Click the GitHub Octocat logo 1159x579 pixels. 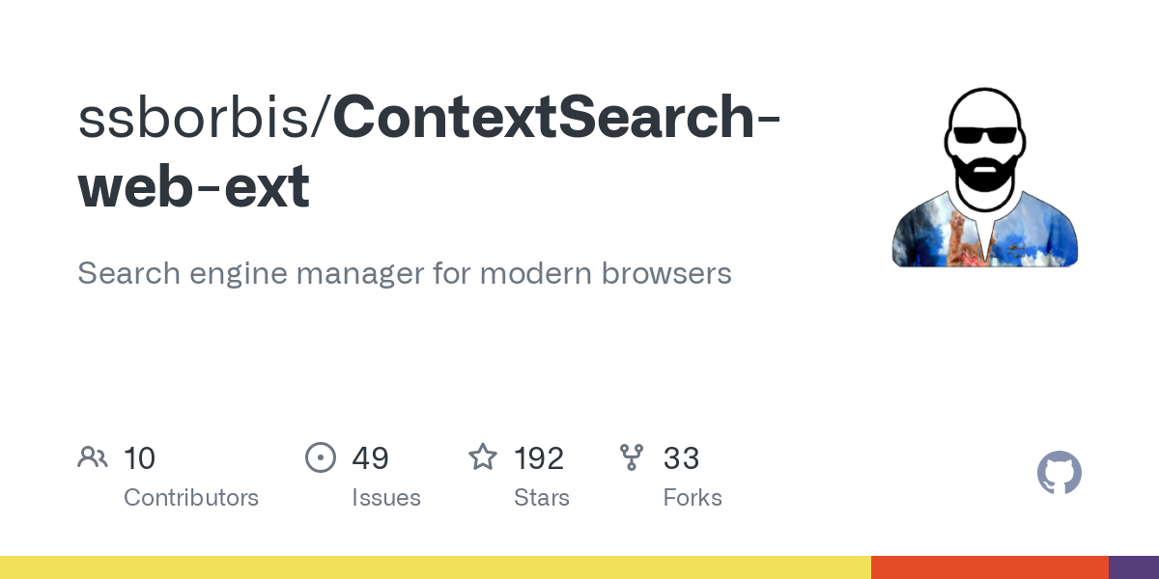[1059, 474]
